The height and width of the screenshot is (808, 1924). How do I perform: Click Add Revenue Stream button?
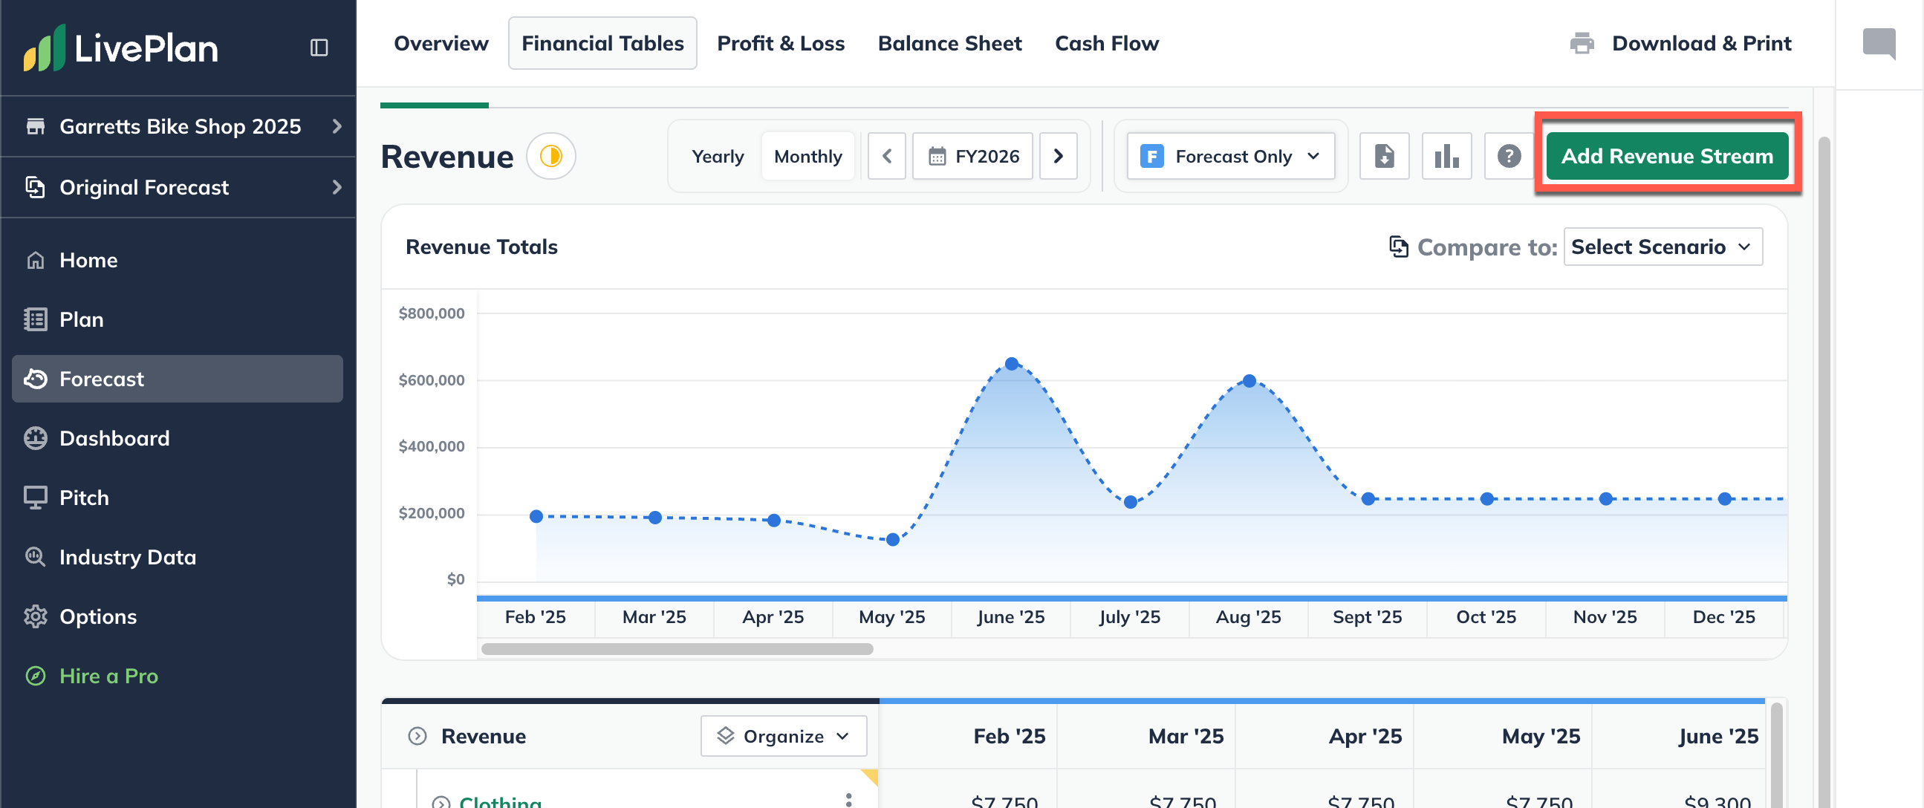pos(1666,156)
